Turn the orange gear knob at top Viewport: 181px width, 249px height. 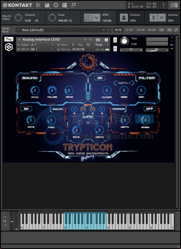pyautogui.click(x=88, y=62)
